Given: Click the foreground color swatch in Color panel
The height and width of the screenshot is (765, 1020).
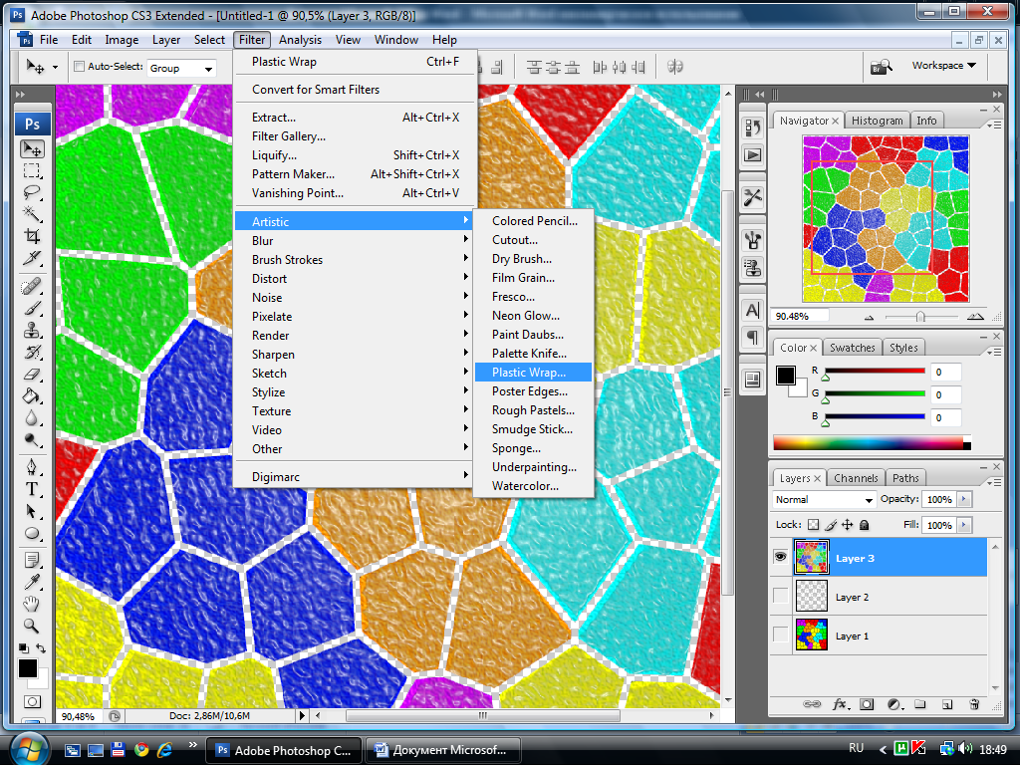Looking at the screenshot, I should tap(785, 375).
